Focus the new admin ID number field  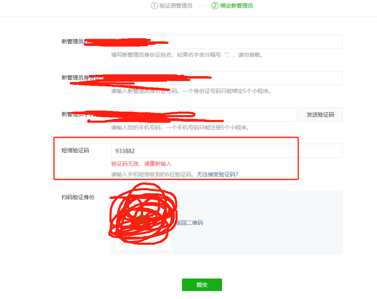click(x=227, y=78)
